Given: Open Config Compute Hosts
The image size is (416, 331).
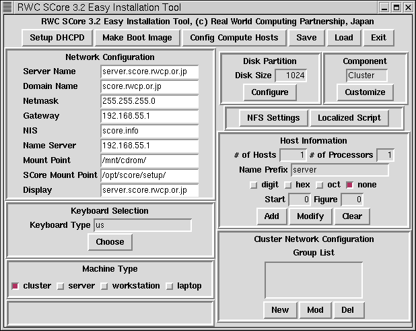Looking at the screenshot, I should [x=234, y=38].
